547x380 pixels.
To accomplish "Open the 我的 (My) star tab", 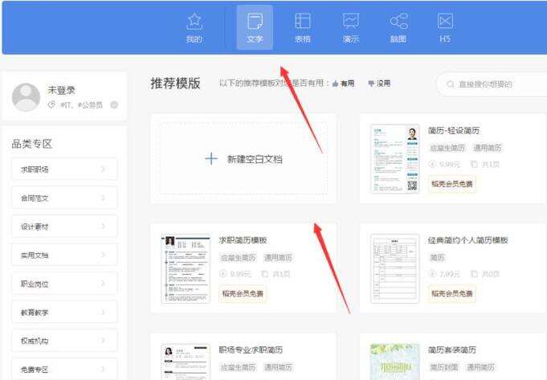I will click(x=194, y=28).
